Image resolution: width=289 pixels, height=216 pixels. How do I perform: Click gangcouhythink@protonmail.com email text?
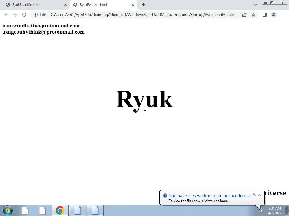[43, 32]
